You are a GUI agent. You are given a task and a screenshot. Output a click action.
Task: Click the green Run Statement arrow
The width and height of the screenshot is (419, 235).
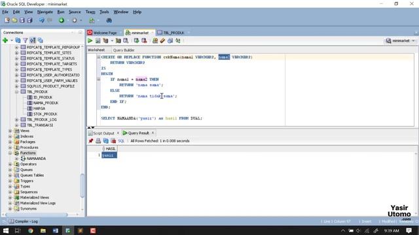[x=90, y=40]
